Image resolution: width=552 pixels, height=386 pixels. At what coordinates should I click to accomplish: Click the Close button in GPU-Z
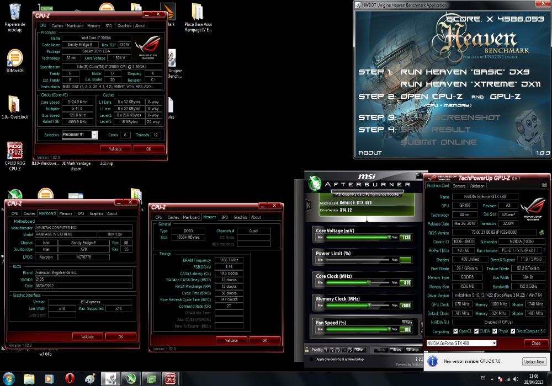[x=536, y=343]
